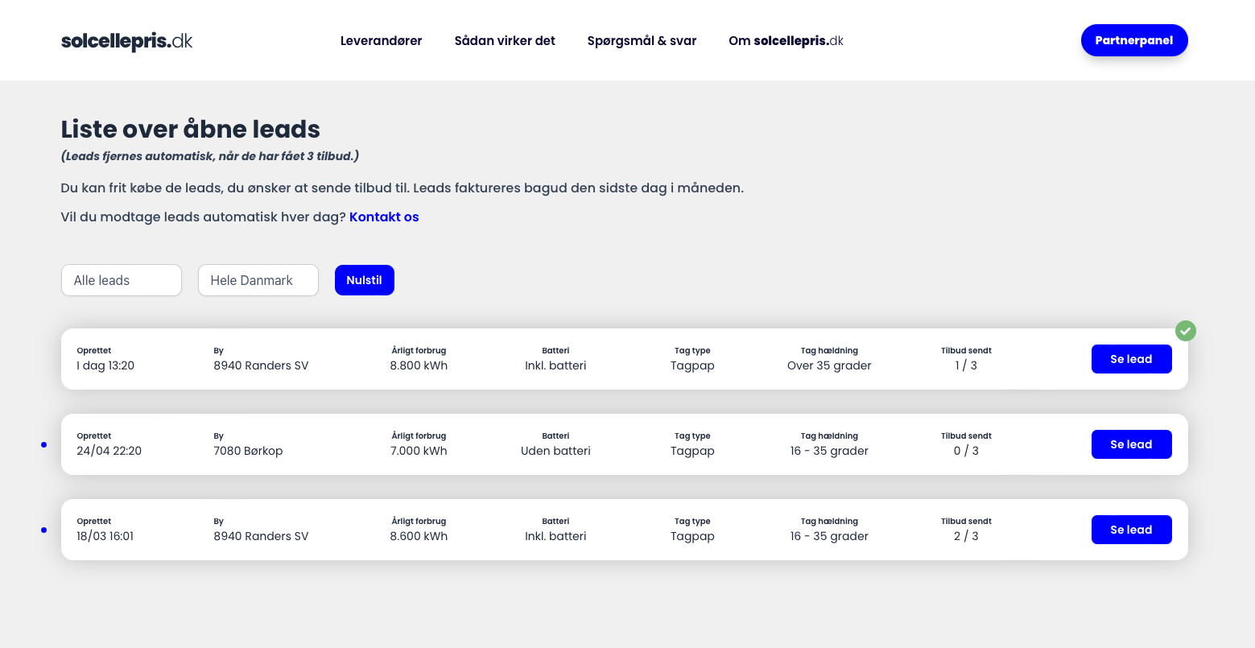The height and width of the screenshot is (648, 1255).
Task: Click the blue dot beside the 18/03 lead
Action: (x=43, y=530)
